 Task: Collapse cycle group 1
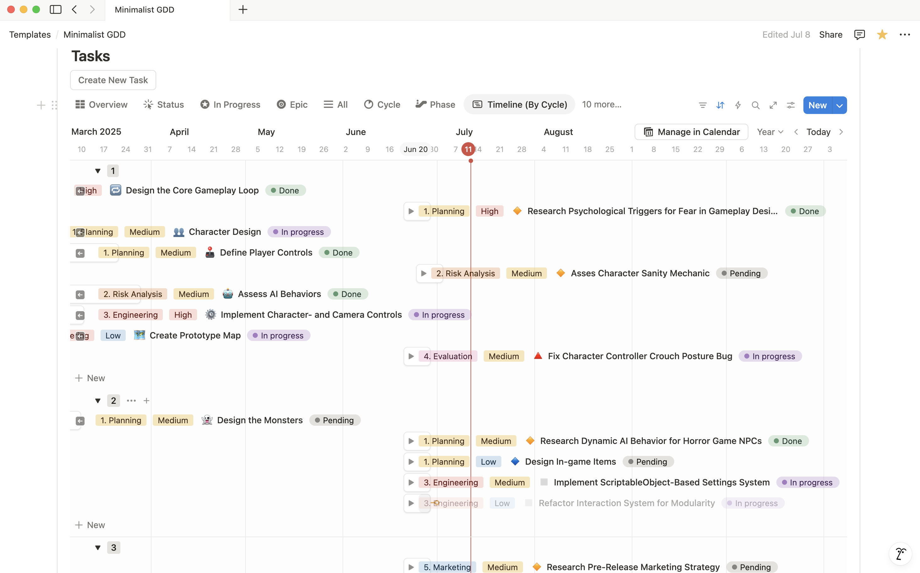98,171
